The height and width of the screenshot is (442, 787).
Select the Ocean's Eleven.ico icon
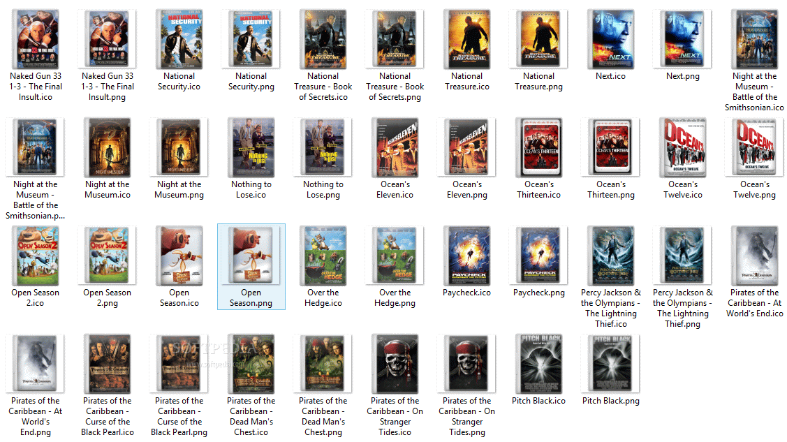click(395, 147)
